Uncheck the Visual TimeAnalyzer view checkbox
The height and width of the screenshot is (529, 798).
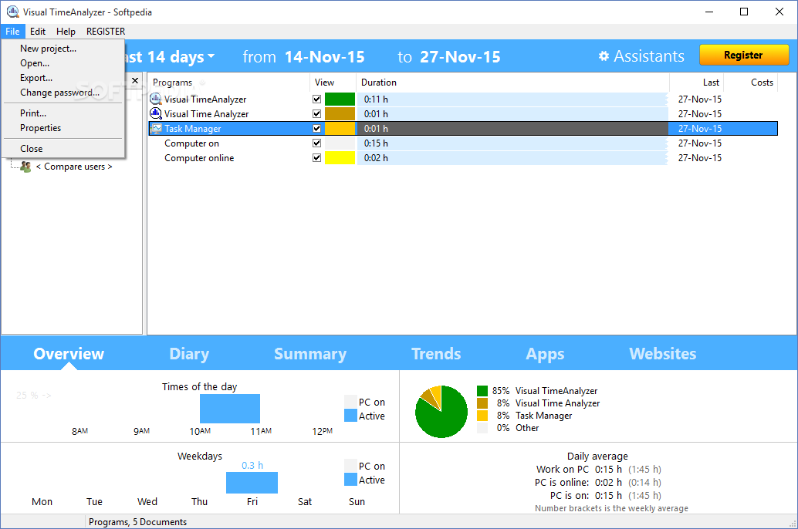(x=316, y=99)
